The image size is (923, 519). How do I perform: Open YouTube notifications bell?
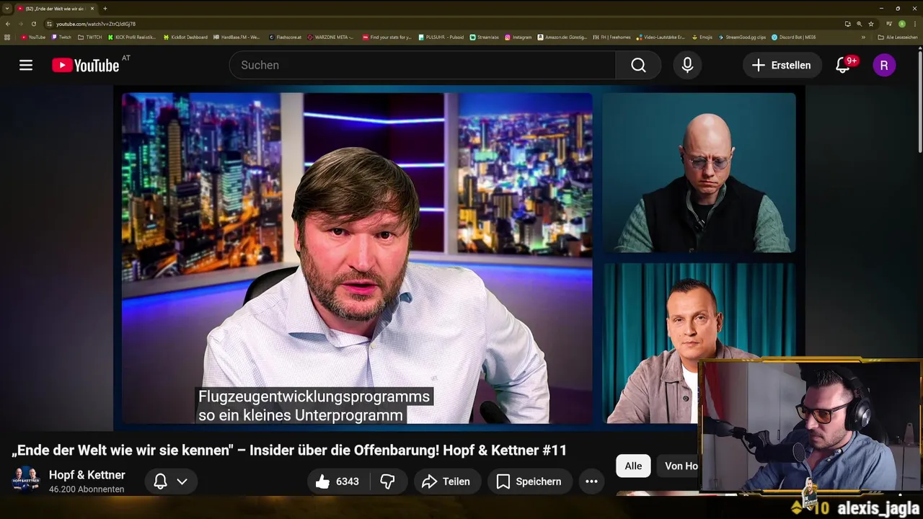842,65
